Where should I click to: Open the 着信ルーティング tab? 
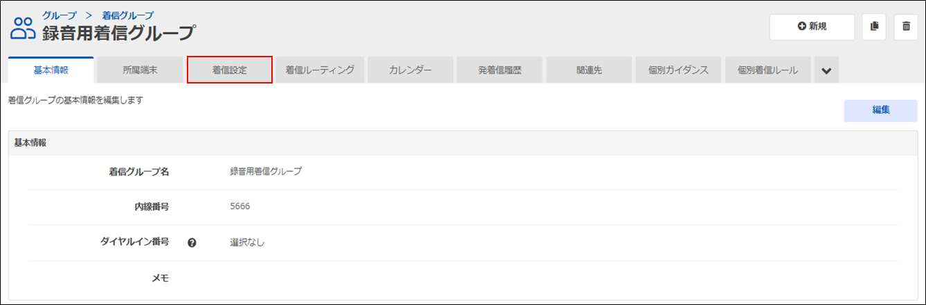[x=320, y=70]
